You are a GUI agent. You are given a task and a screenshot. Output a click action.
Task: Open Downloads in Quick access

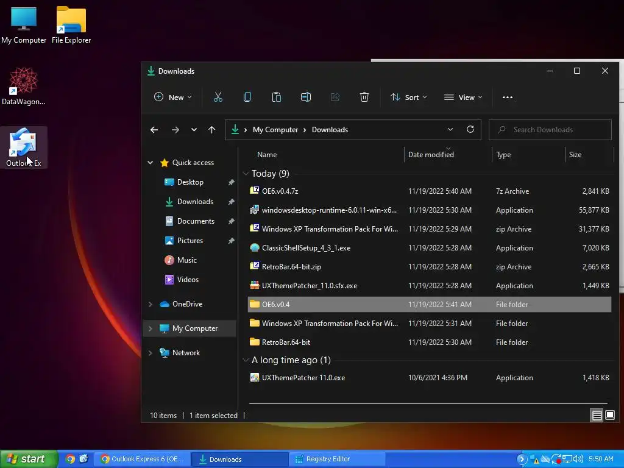pyautogui.click(x=195, y=201)
